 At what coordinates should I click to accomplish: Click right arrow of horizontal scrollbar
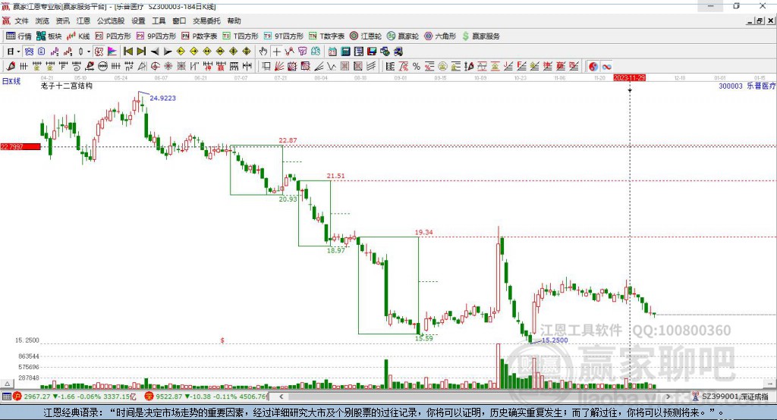(x=668, y=396)
